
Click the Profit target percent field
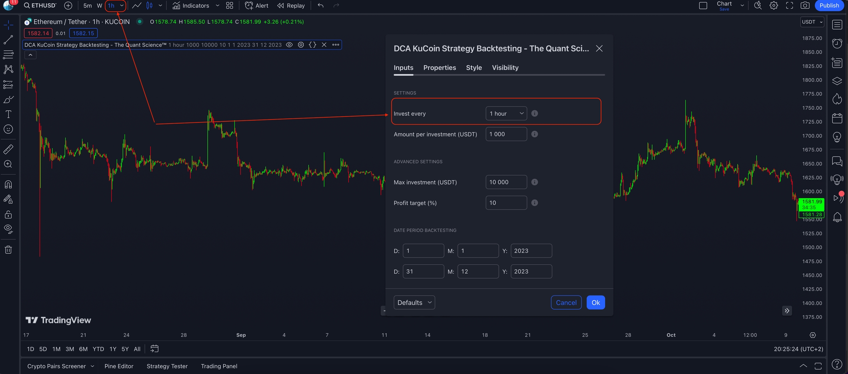tap(506, 203)
